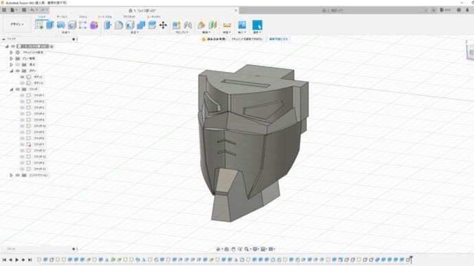The height and width of the screenshot is (266, 474).
Task: Open the デザイン workspace dropdown
Action: (17, 24)
